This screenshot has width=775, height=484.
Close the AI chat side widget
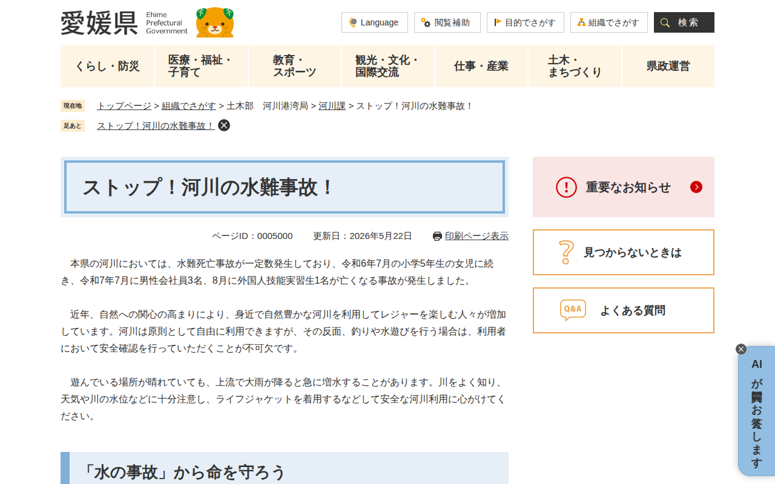pos(741,349)
